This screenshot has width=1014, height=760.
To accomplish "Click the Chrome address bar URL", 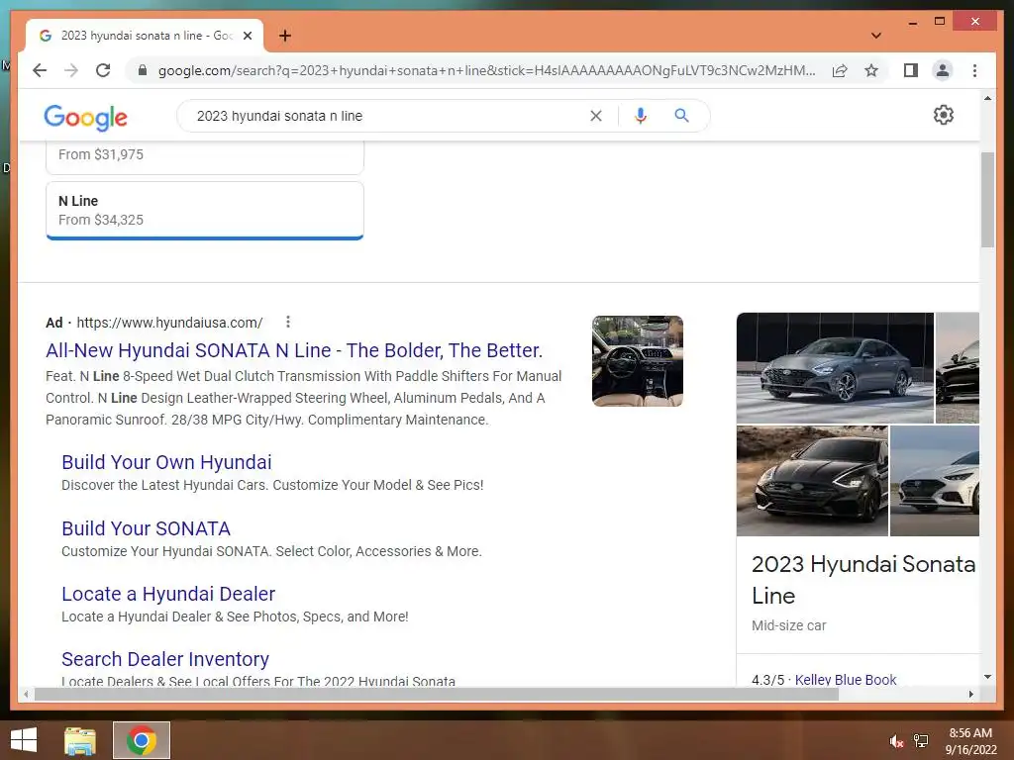I will pyautogui.click(x=486, y=70).
